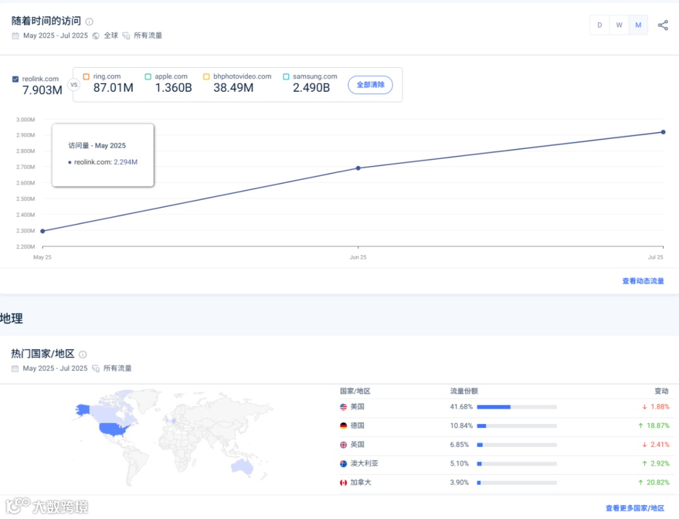Click the 全部清除 button

coord(370,85)
